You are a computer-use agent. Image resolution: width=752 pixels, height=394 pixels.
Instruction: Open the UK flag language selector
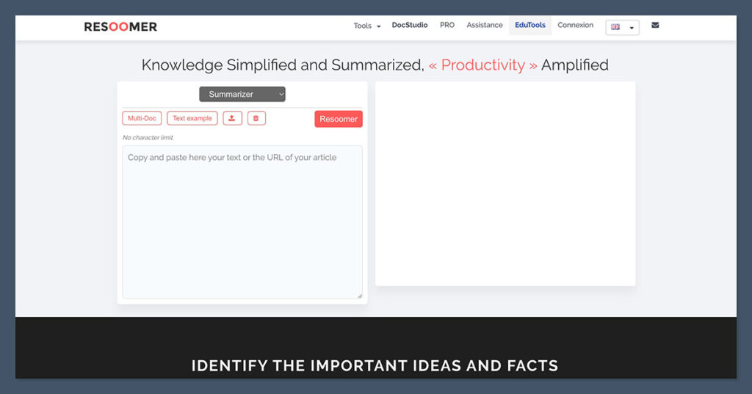(x=622, y=27)
